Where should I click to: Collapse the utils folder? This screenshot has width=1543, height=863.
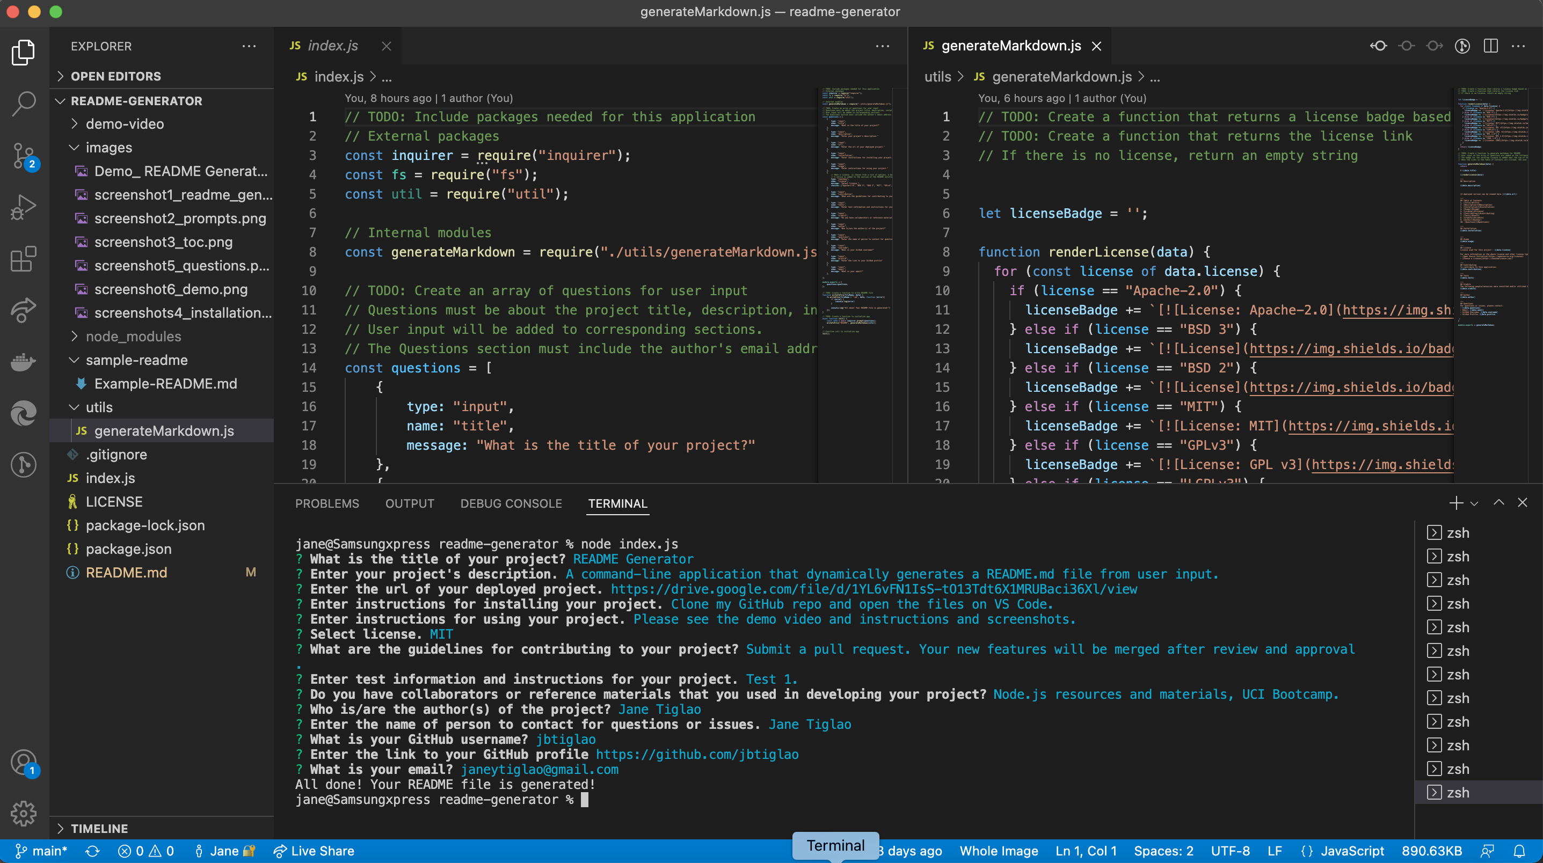point(162,407)
